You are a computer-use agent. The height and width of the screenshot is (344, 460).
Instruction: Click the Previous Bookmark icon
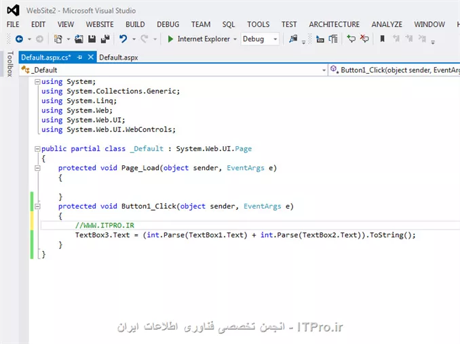click(396, 39)
